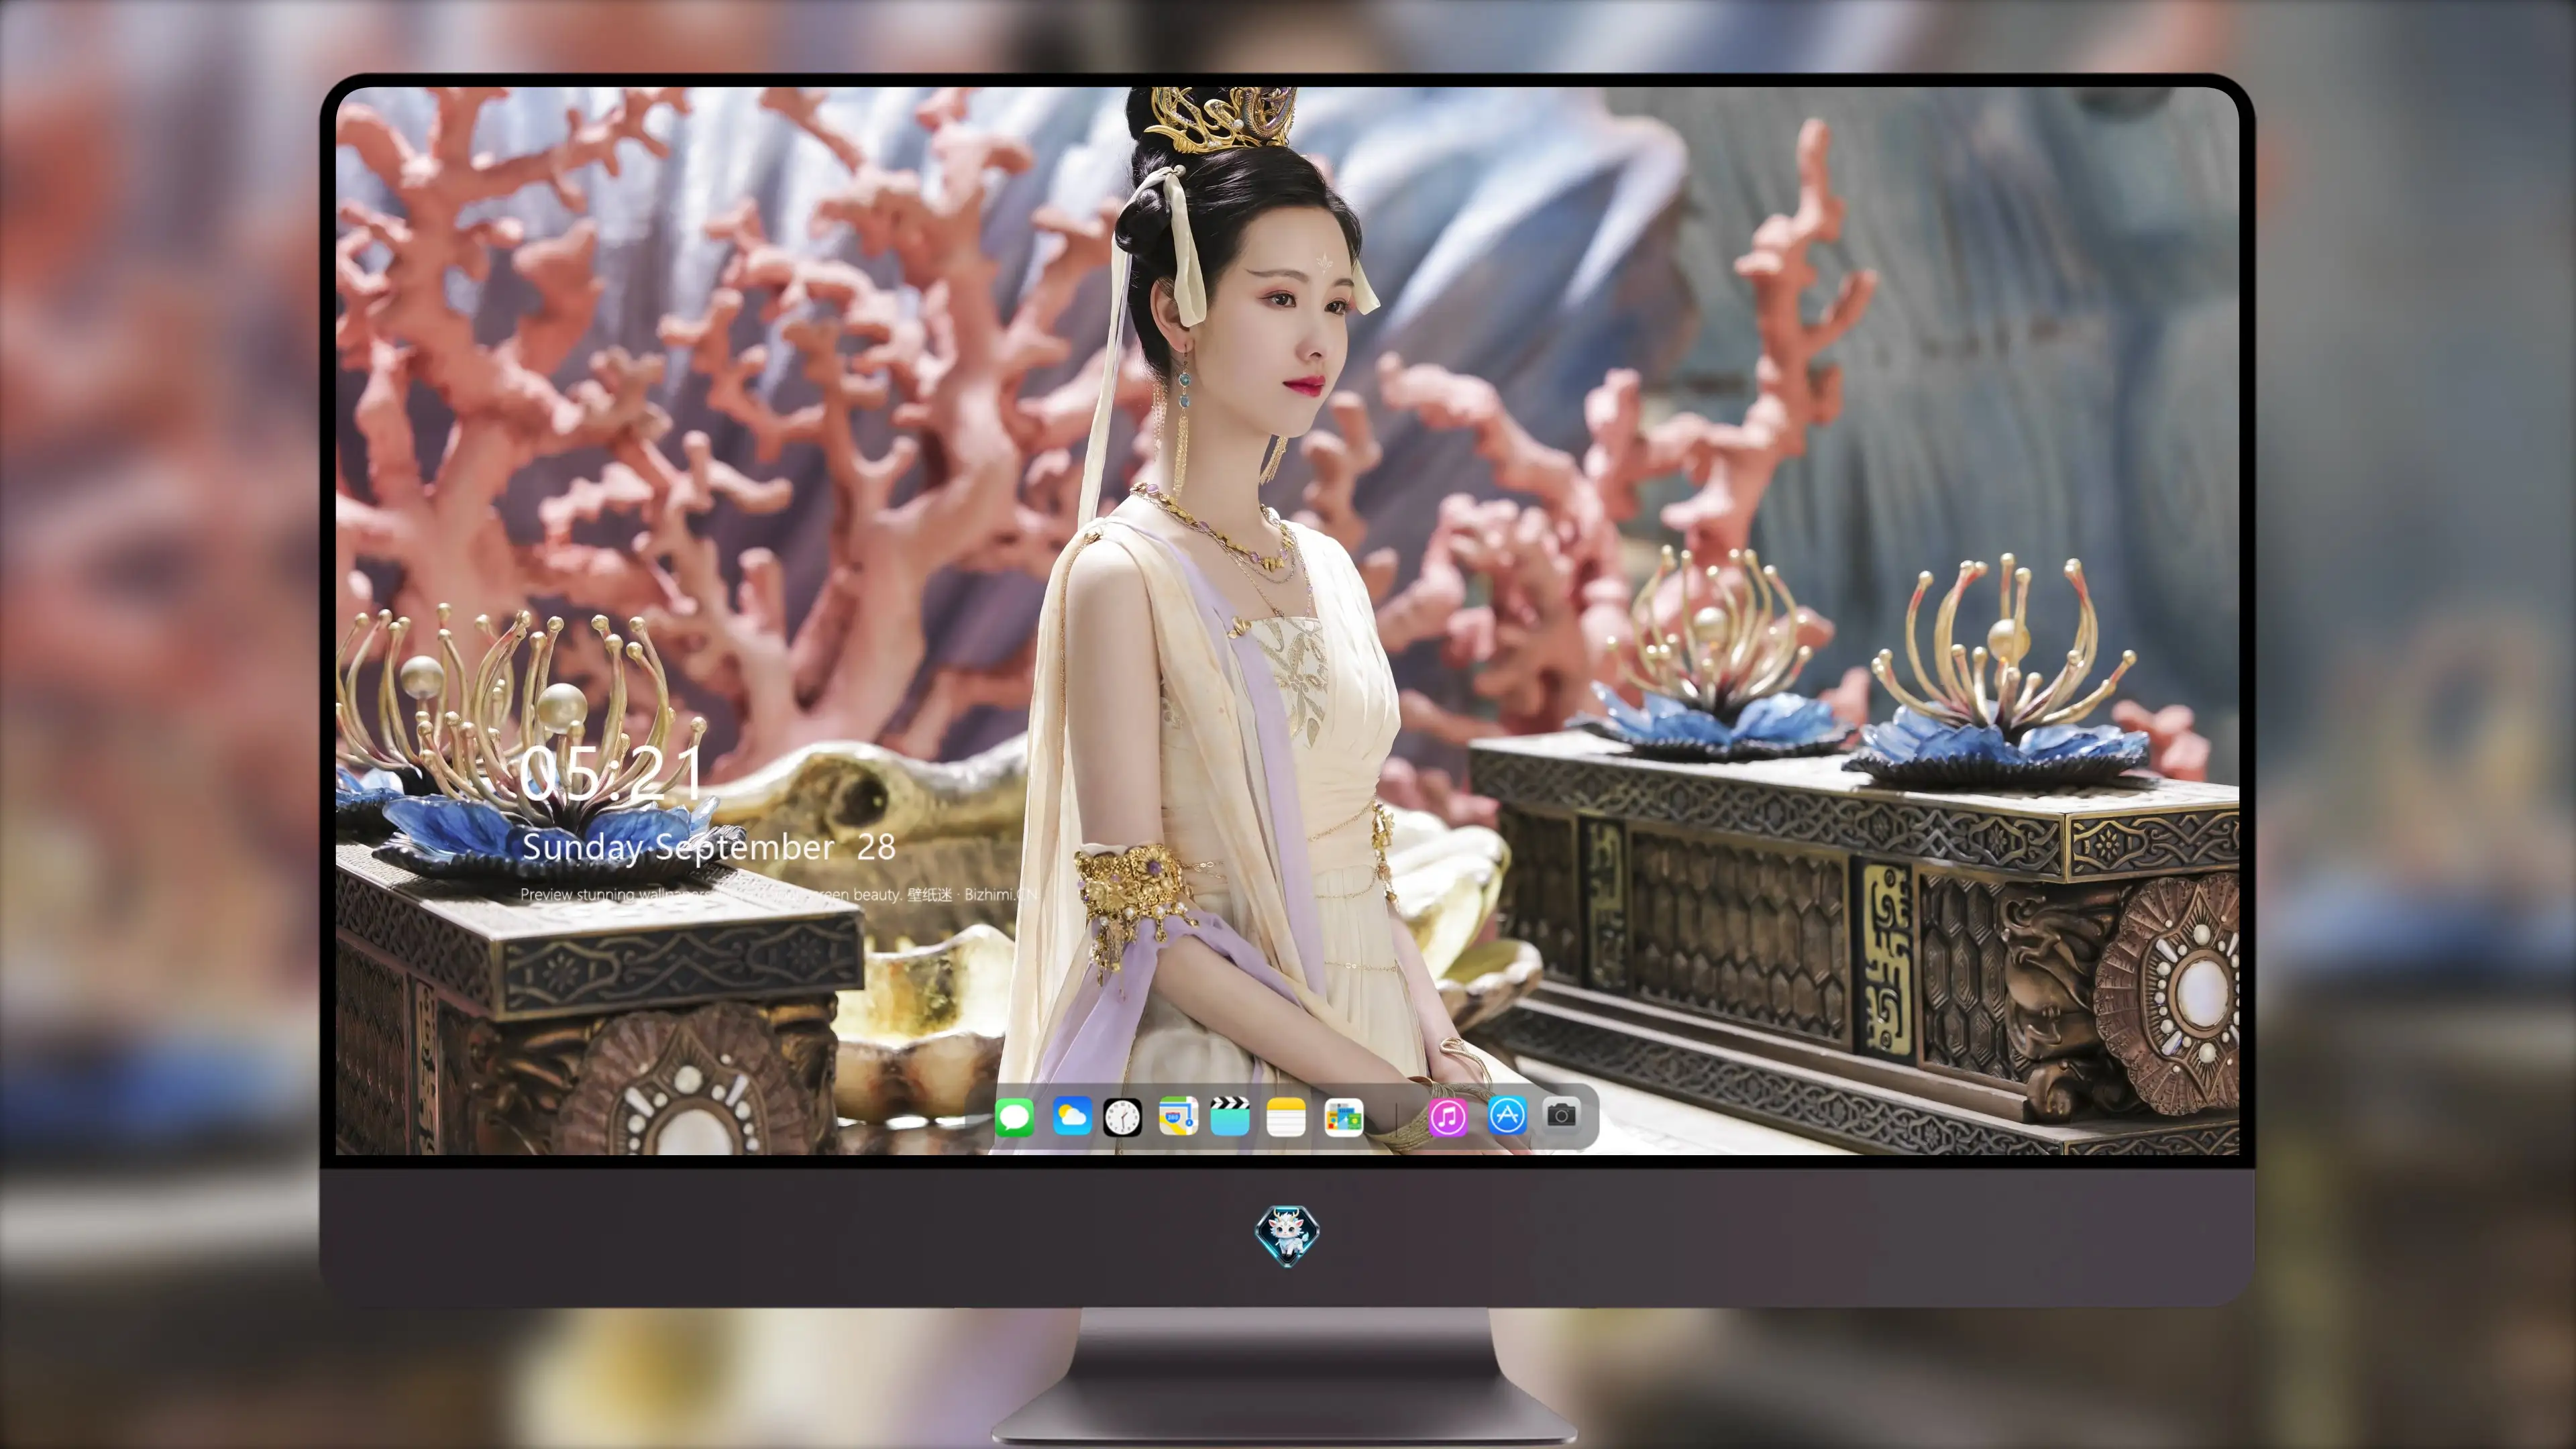Click the dragon logo on monitor chin
Viewport: 2576px width, 1449px height.
(x=1287, y=1235)
